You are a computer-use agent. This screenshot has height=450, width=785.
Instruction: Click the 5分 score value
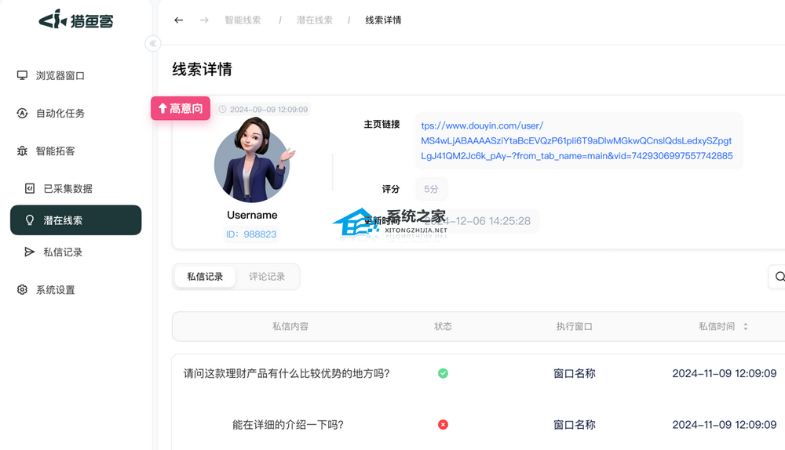click(x=431, y=189)
